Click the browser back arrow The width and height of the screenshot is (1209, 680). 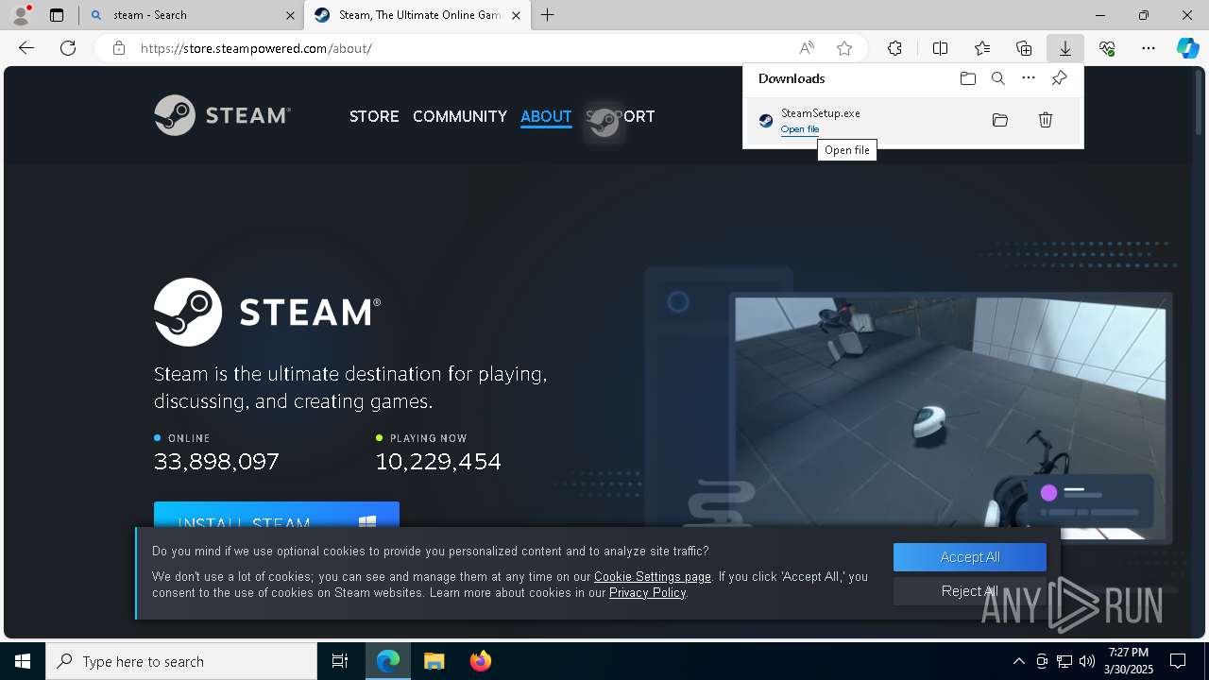click(x=26, y=48)
